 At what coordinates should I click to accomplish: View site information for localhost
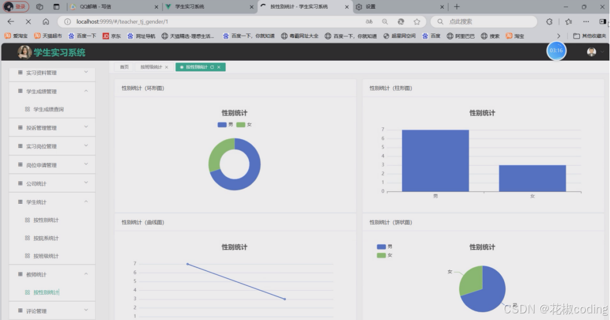coord(68,22)
